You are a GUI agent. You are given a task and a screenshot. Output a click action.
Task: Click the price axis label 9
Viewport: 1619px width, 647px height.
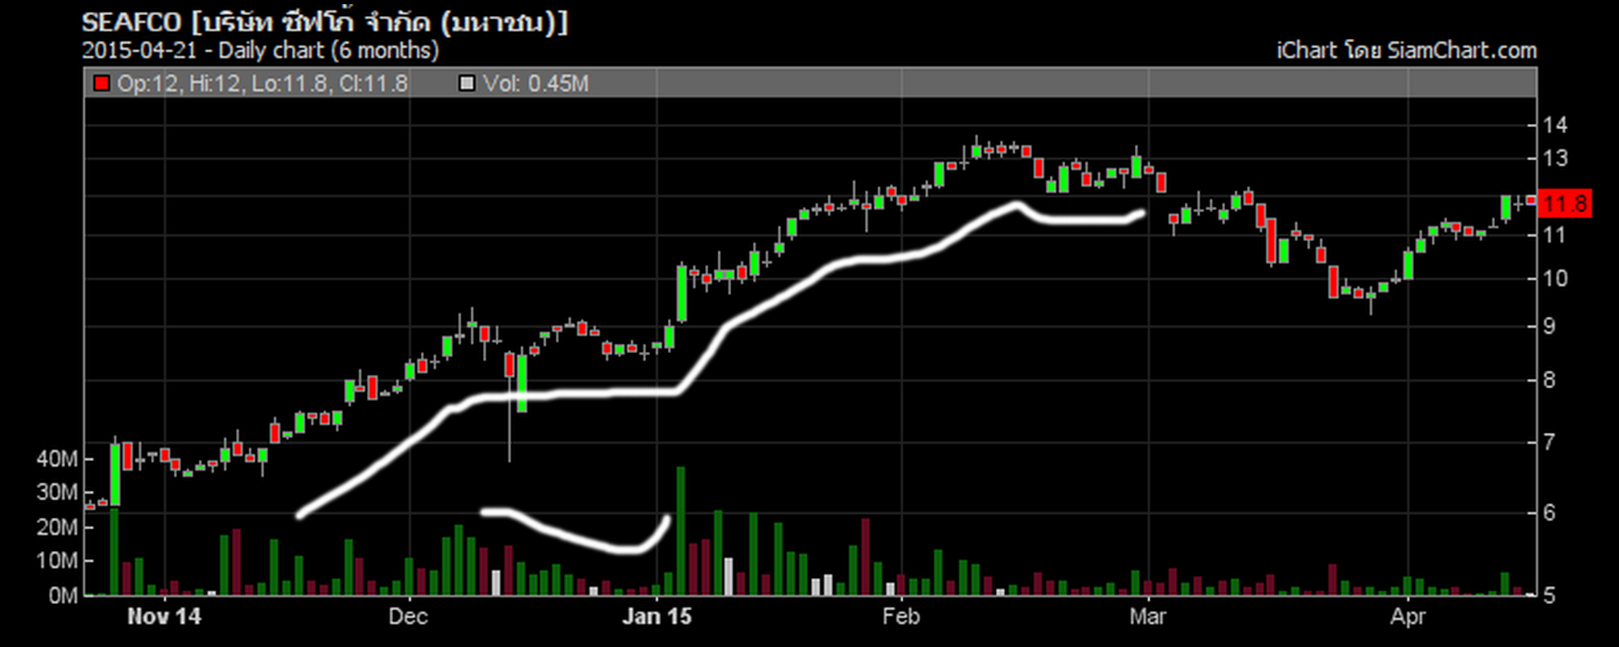1550,327
